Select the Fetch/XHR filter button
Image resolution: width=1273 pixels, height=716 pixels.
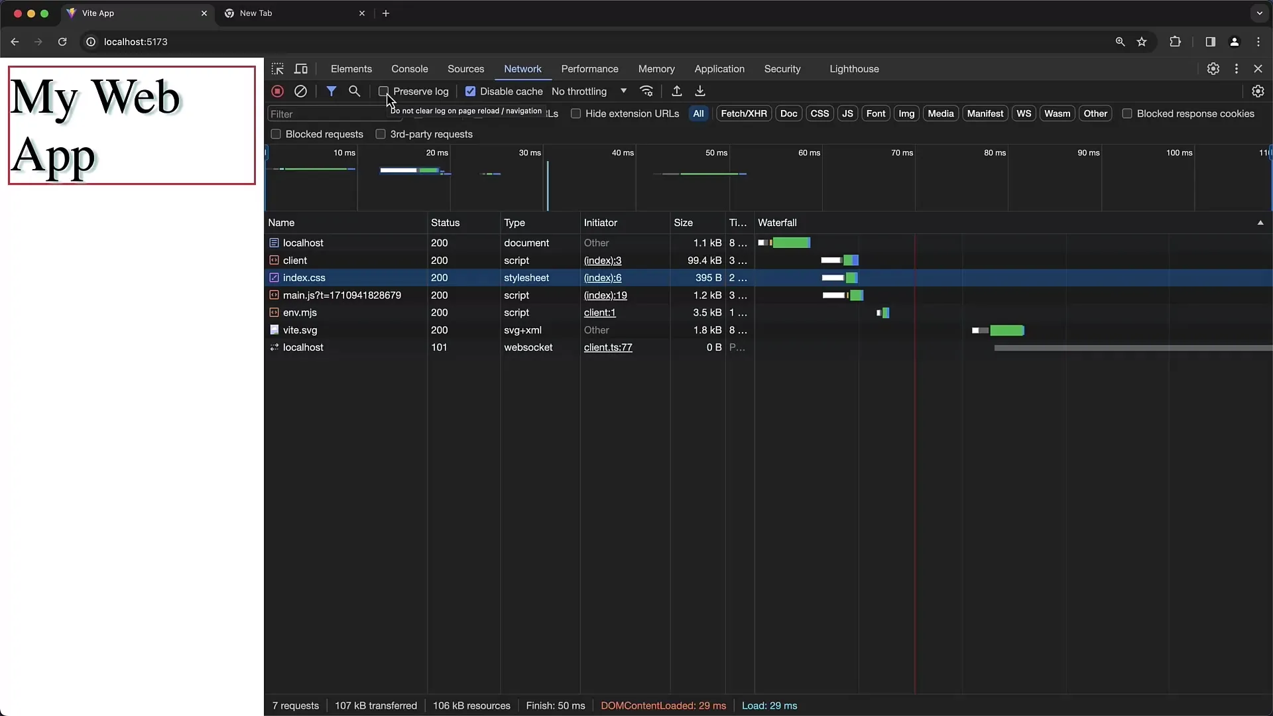(743, 113)
